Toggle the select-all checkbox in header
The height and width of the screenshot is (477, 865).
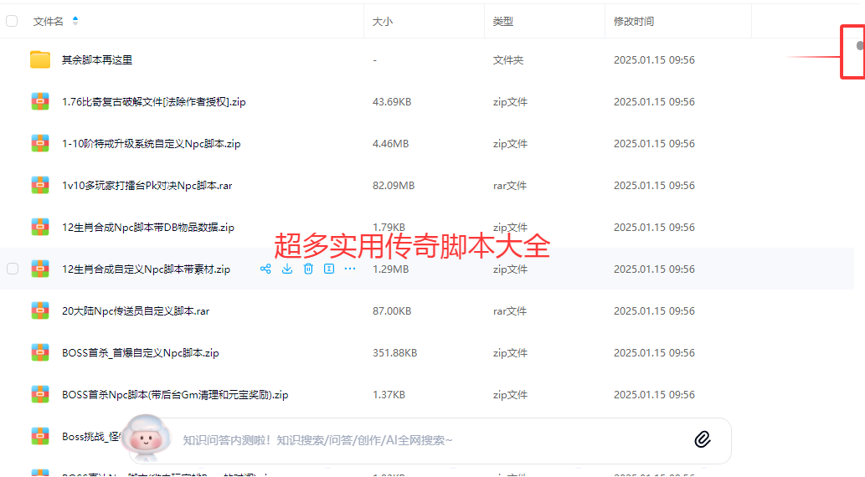pos(12,21)
